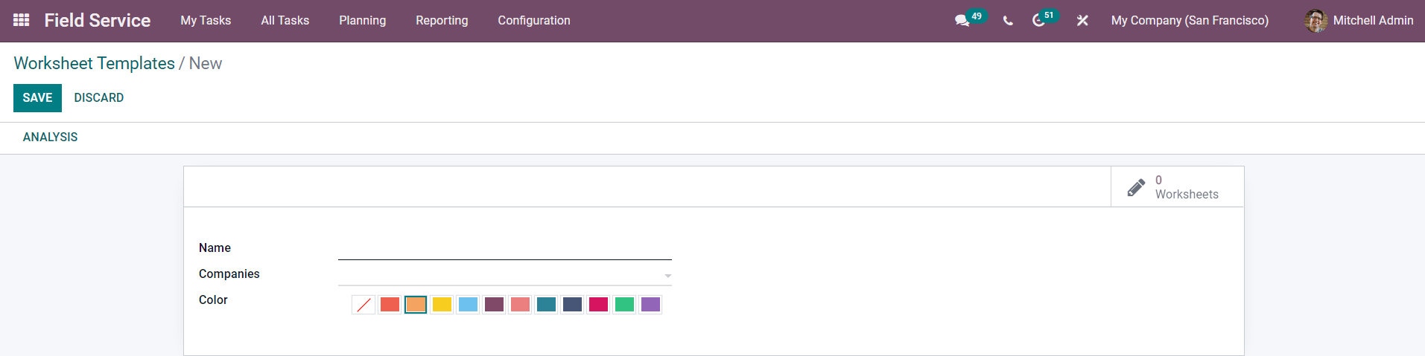Expand the Companies dropdown arrow
Screen dimensions: 1425x356
click(667, 276)
